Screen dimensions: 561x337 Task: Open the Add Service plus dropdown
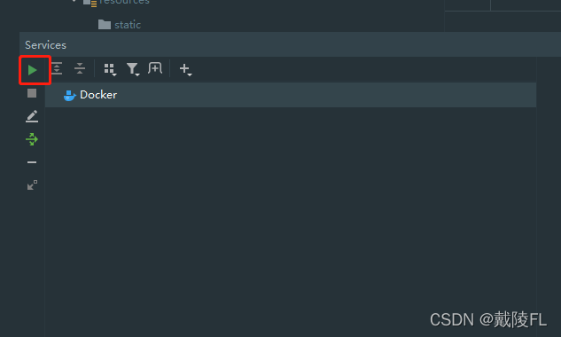[185, 69]
